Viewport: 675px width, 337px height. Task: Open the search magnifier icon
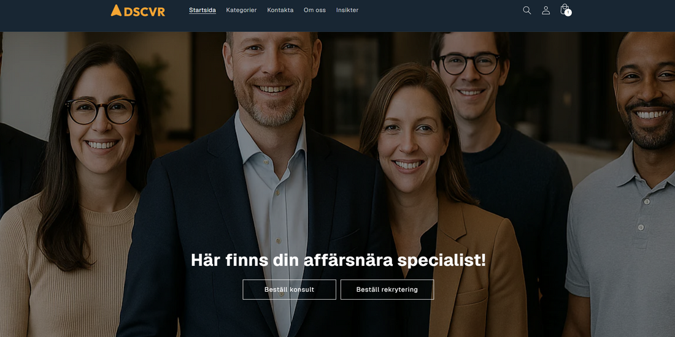point(526,10)
